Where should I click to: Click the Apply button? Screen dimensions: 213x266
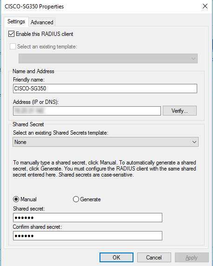[x=192, y=257]
